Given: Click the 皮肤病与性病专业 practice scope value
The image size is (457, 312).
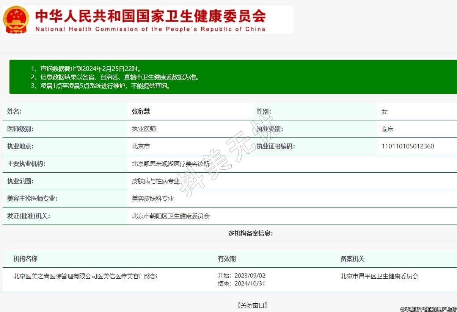Looking at the screenshot, I should point(155,181).
